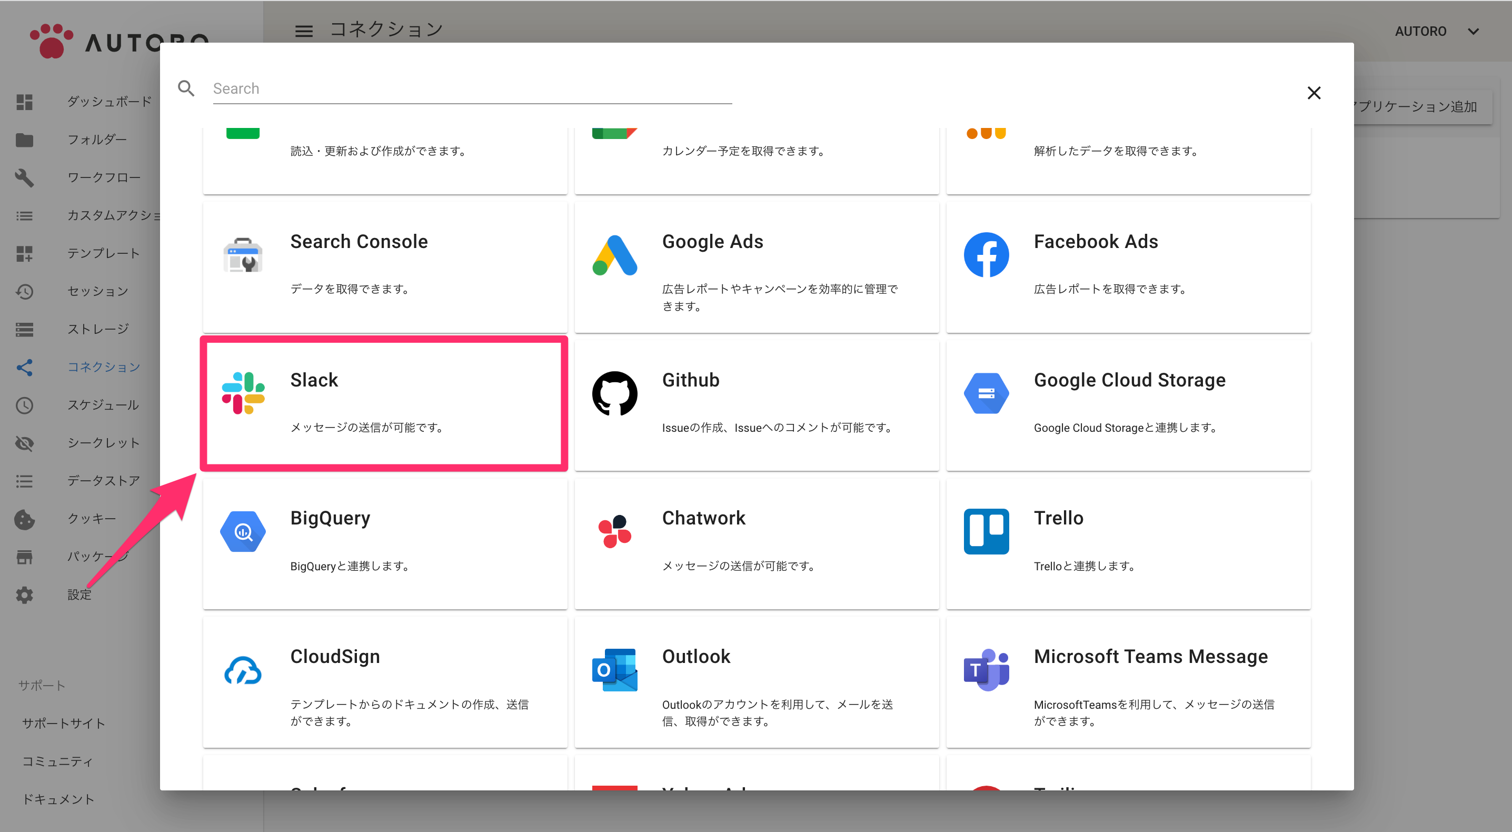The height and width of the screenshot is (832, 1512).
Task: Click the Search input field
Action: click(472, 88)
